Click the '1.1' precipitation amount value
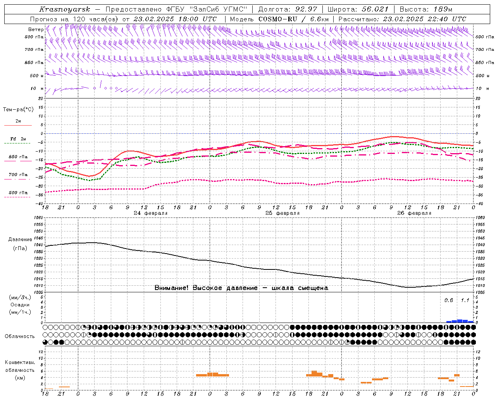Image resolution: width=496 pixels, height=397 pixels. 465,300
